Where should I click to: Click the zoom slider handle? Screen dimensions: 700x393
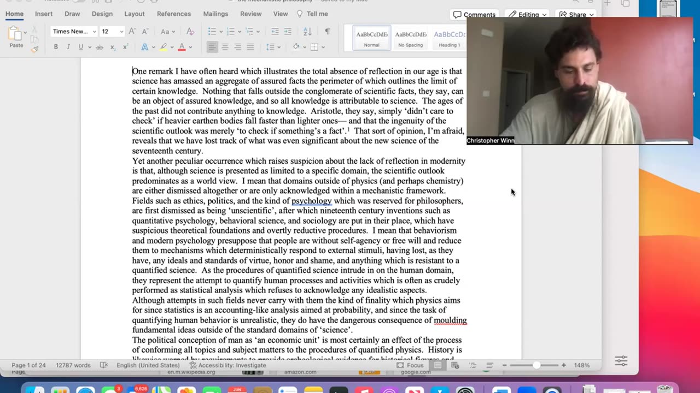pyautogui.click(x=536, y=365)
